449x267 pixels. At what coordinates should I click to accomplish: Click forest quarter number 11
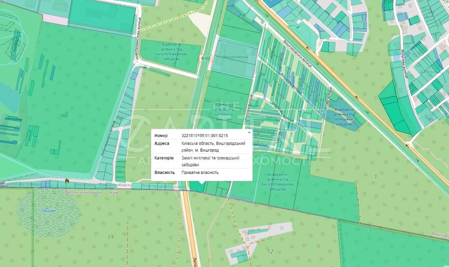tap(110, 237)
